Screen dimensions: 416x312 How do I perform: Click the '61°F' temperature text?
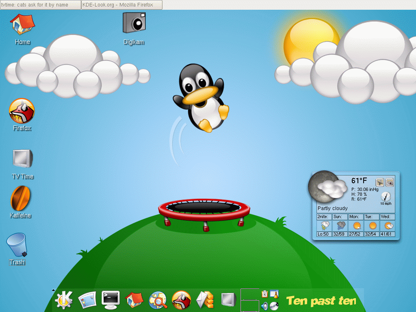(359, 181)
